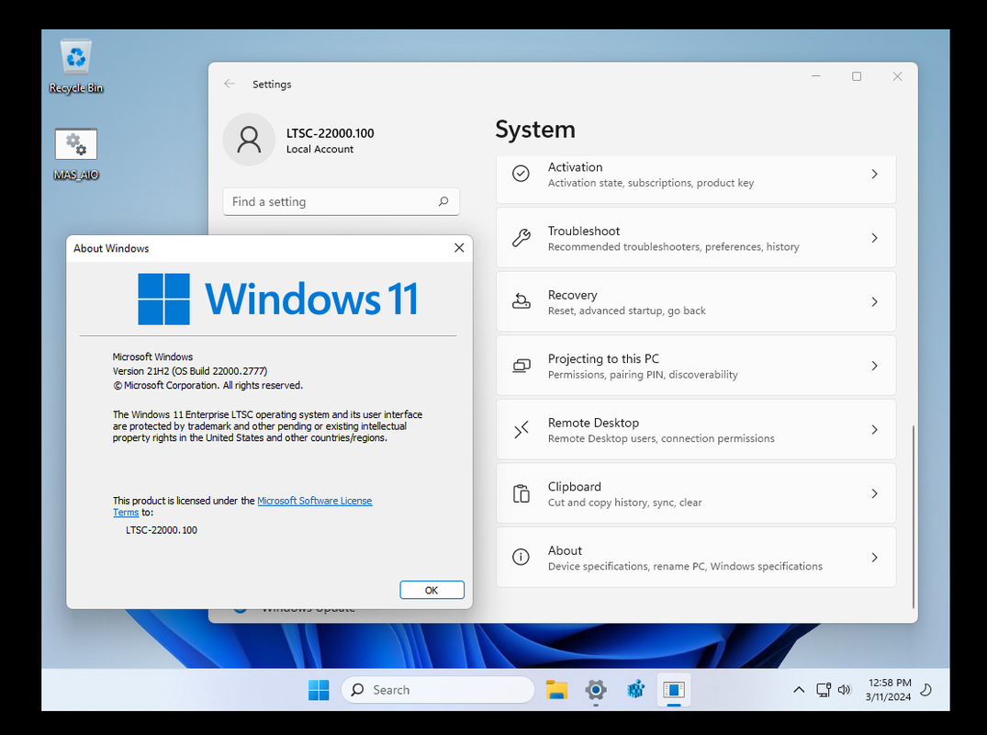Image resolution: width=987 pixels, height=735 pixels.
Task: Expand the Activation row chevron
Action: click(874, 174)
